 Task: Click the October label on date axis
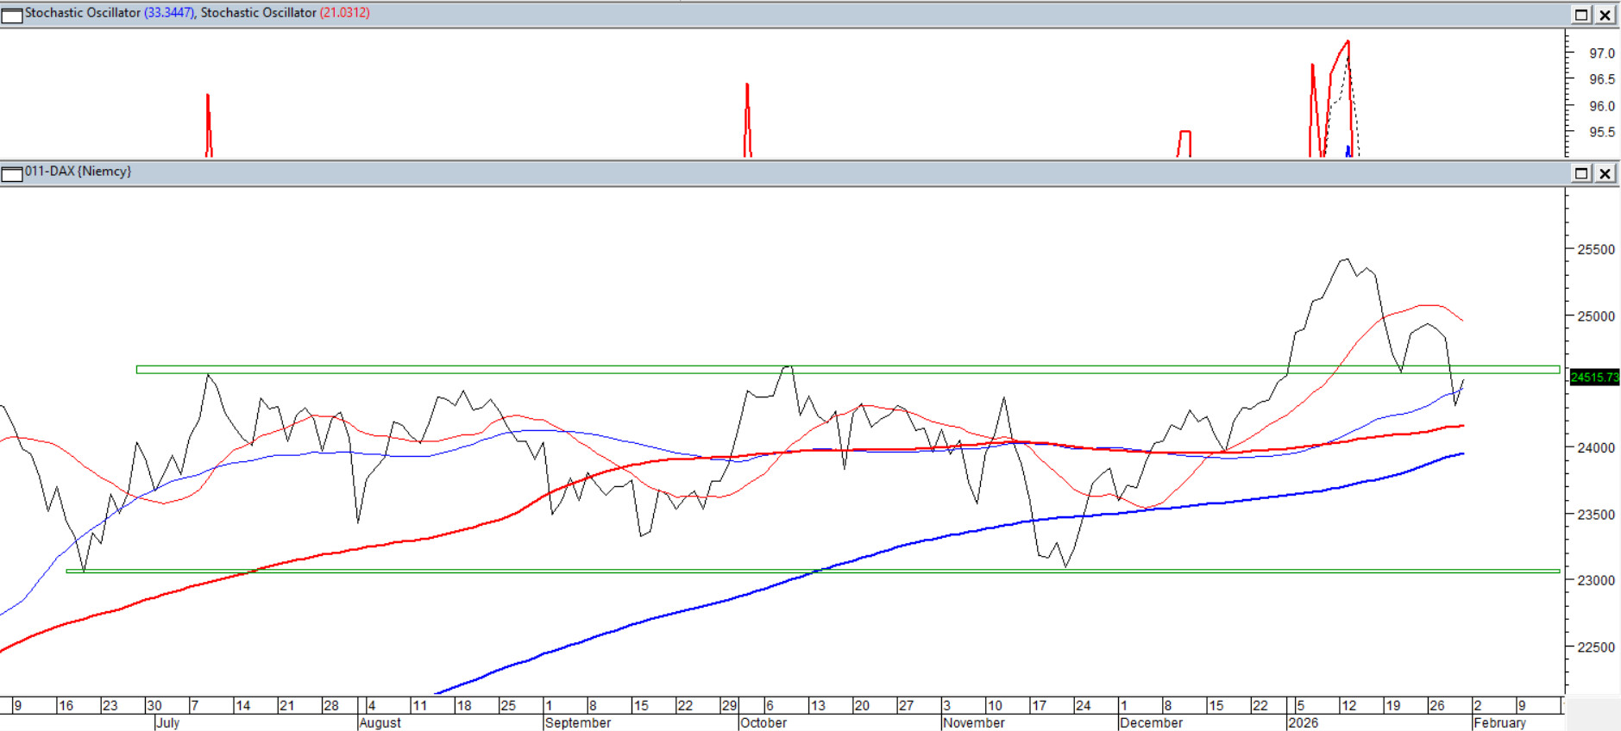pyautogui.click(x=763, y=723)
